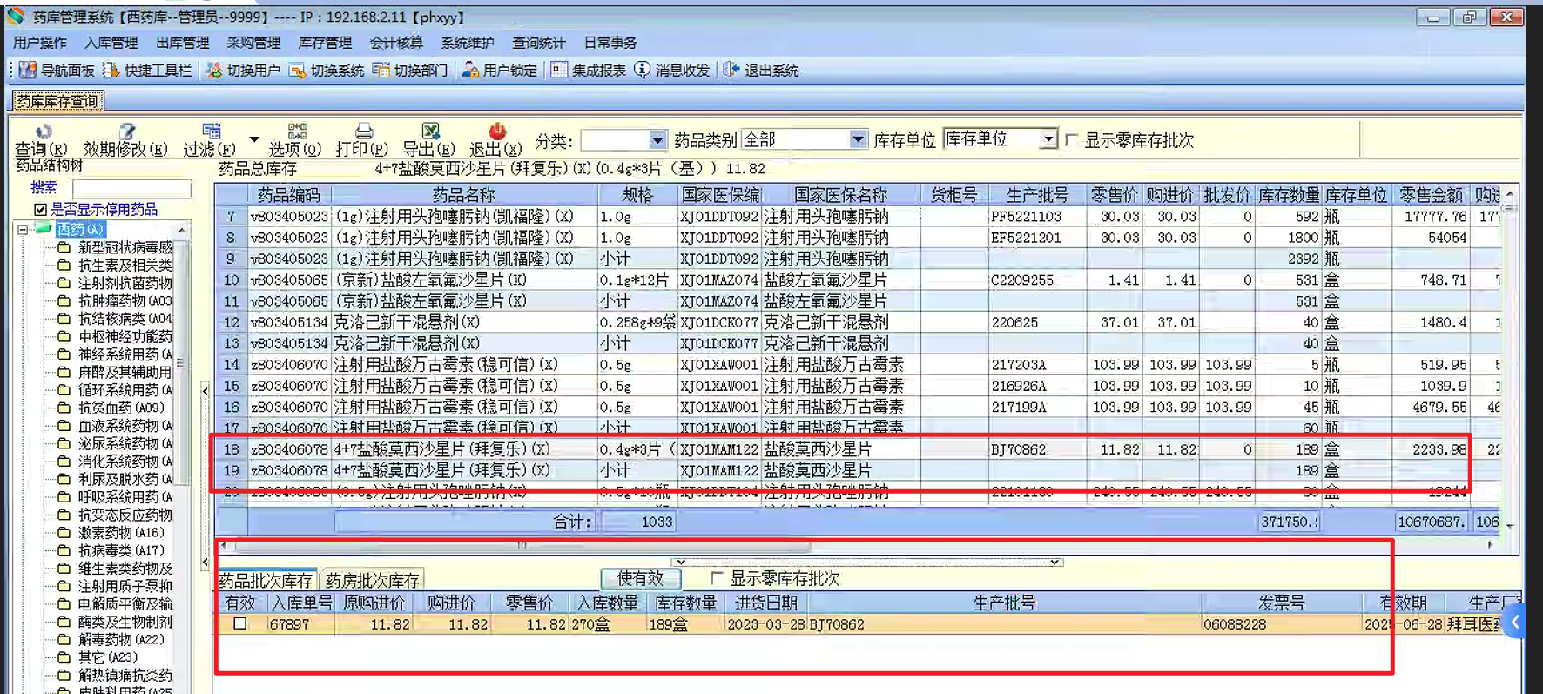Click the folder icon beside 激素药物(A16)
This screenshot has width=1543, height=694.
(64, 532)
